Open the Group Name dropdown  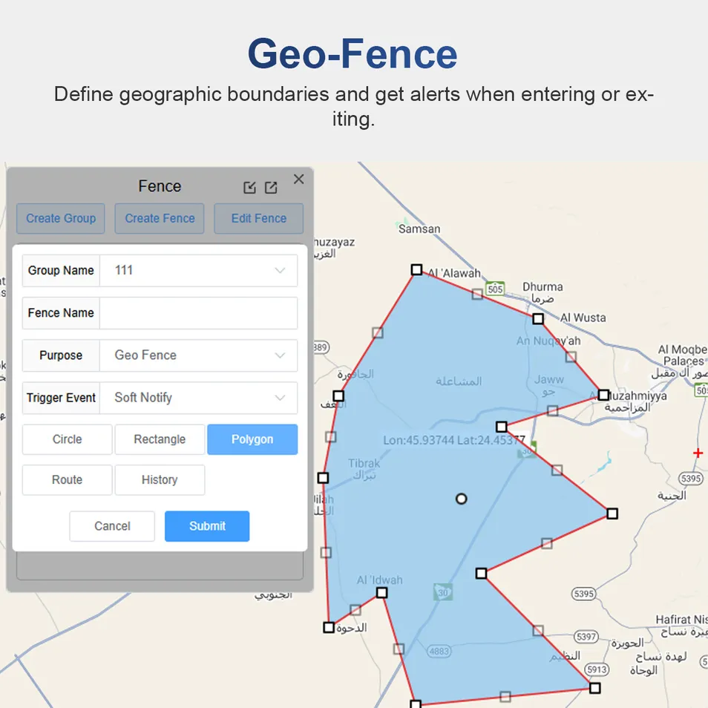pos(198,270)
